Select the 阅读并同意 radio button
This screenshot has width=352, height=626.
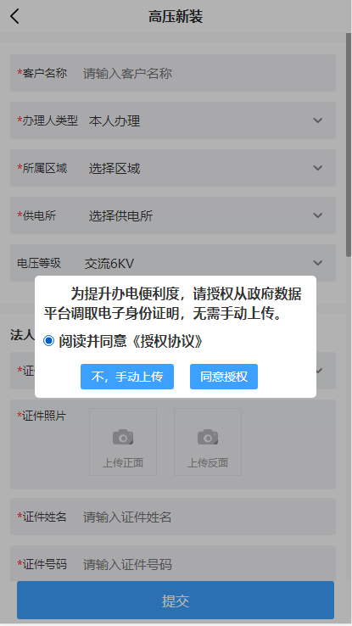pos(48,341)
